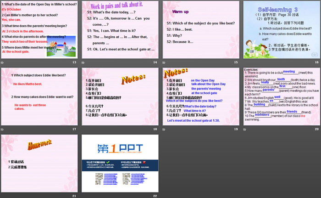Click the animation star icon under slide 14
This screenshot has height=198, width=321.
click(84, 62)
